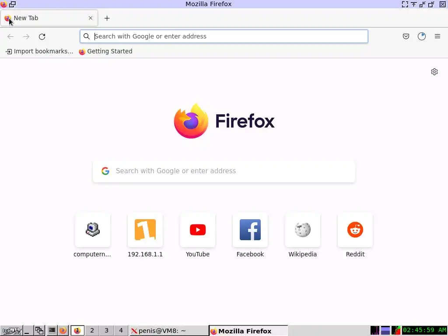This screenshot has height=336, width=448.
Task: Open the window list taskbar icon
Action: 39,331
